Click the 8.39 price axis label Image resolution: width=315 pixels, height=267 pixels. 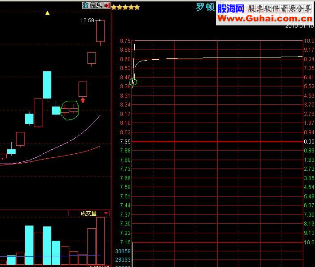click(125, 86)
